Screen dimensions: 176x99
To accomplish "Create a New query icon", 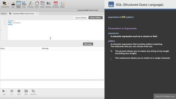I will click(x=19, y=92).
